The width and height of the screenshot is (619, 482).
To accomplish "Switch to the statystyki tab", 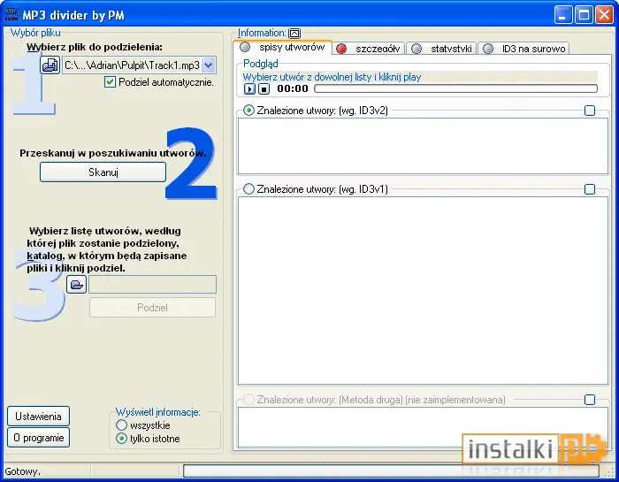I will (x=441, y=49).
